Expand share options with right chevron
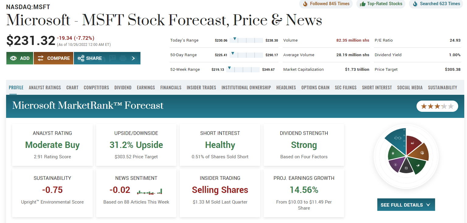The height and width of the screenshot is (223, 467). pyautogui.click(x=133, y=58)
